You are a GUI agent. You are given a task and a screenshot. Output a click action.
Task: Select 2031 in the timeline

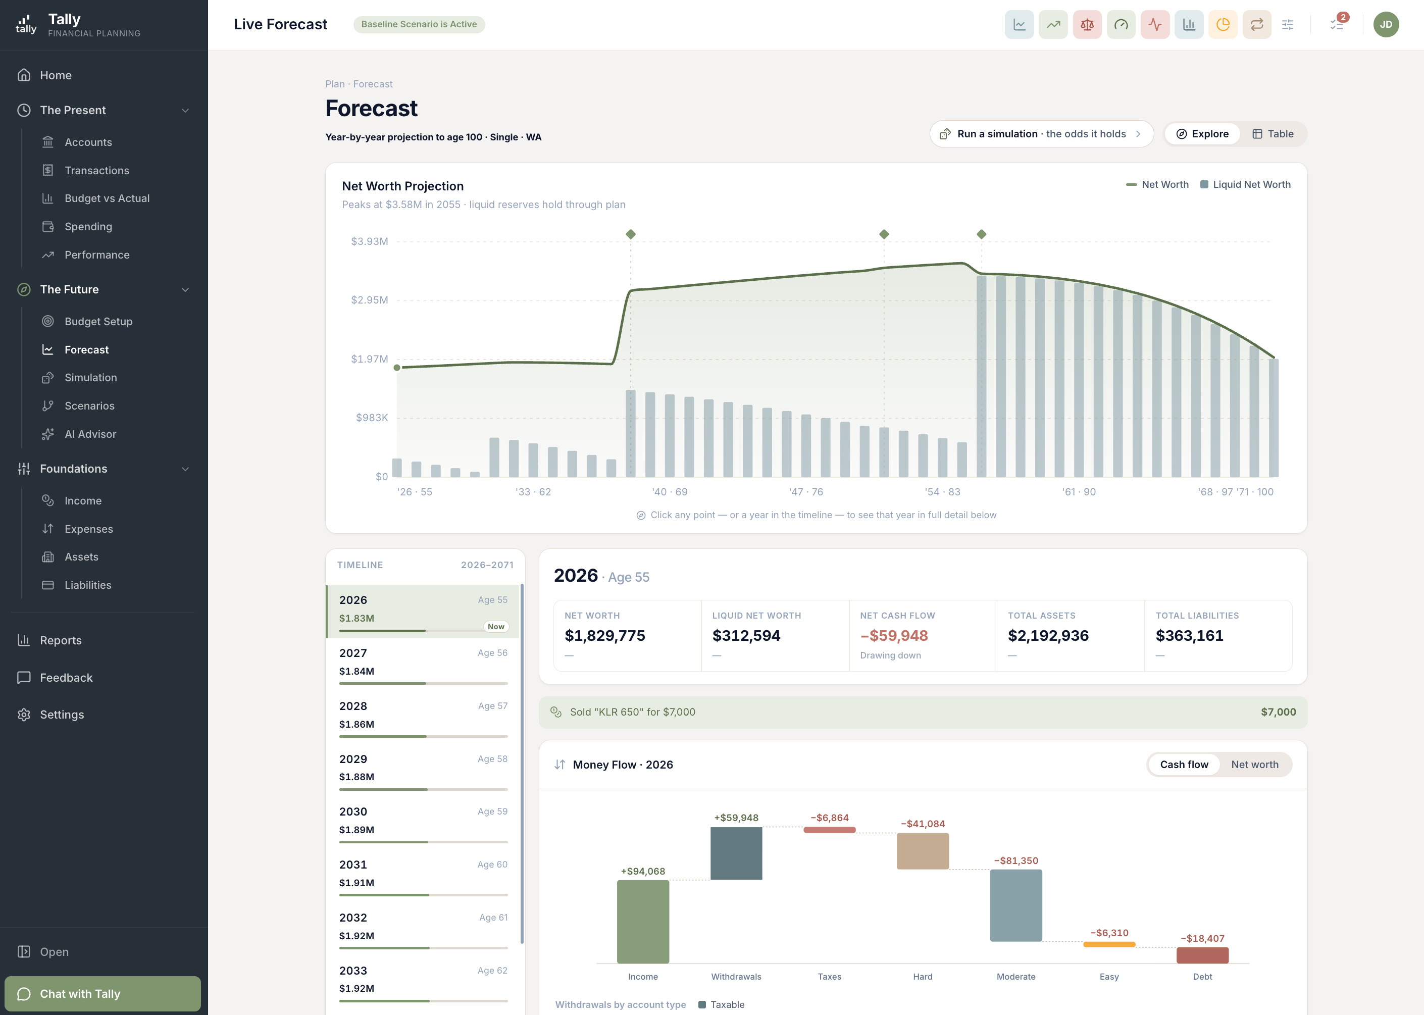click(423, 876)
